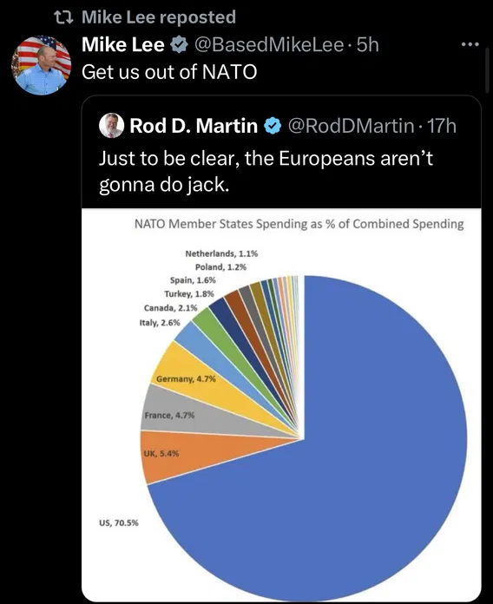Open Rod D. Martin display name

(x=194, y=126)
